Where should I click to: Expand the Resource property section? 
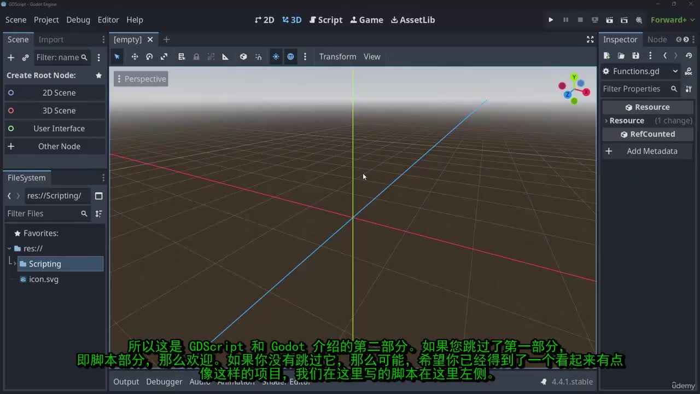pos(648,120)
